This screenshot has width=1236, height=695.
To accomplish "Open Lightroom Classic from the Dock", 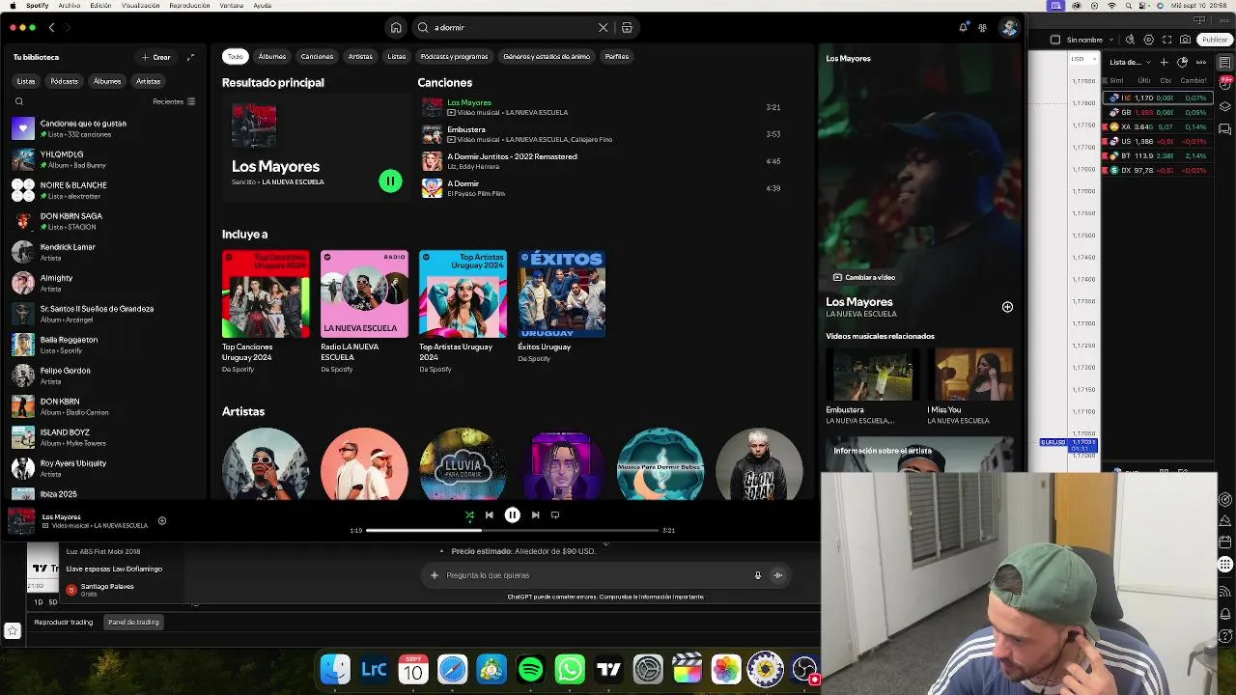I will click(x=374, y=669).
